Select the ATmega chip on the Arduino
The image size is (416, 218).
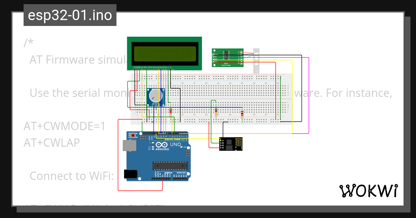click(170, 166)
